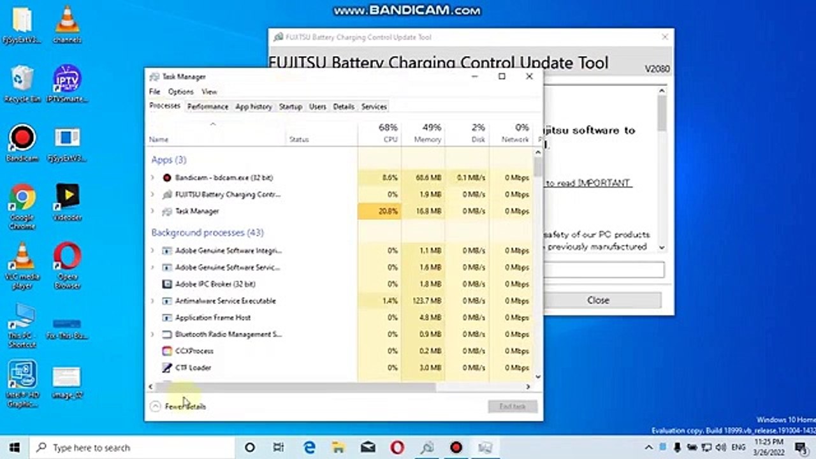Open the Bandicam desktop shortcut
This screenshot has width=816, height=459.
click(22, 144)
